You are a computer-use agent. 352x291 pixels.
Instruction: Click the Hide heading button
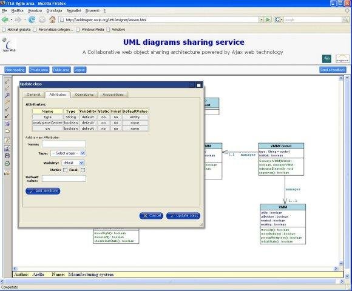[x=15, y=70]
